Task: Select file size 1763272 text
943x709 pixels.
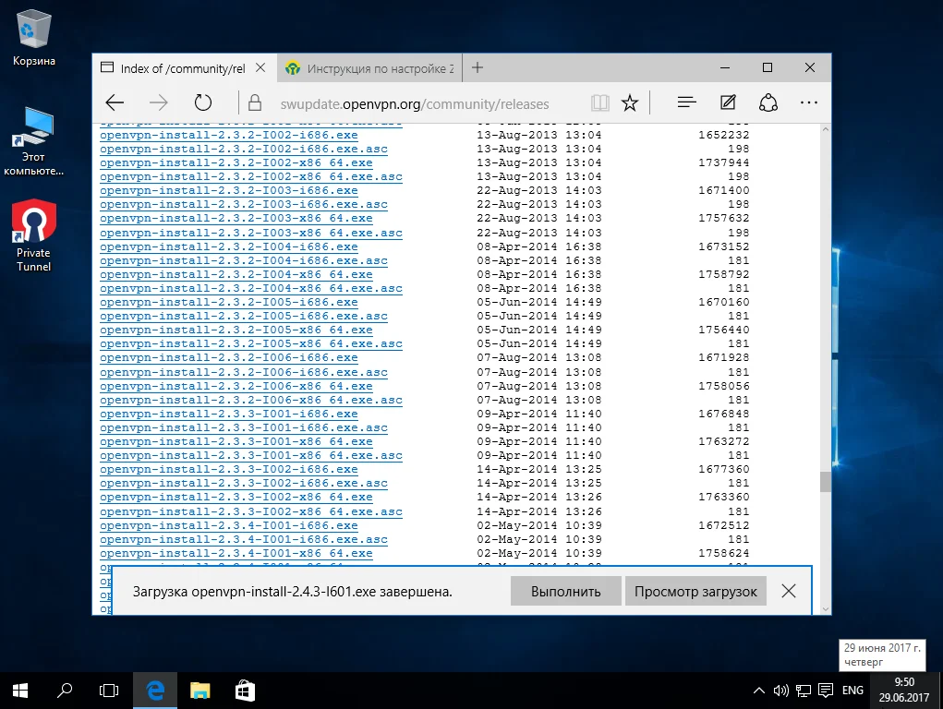Action: tap(723, 442)
